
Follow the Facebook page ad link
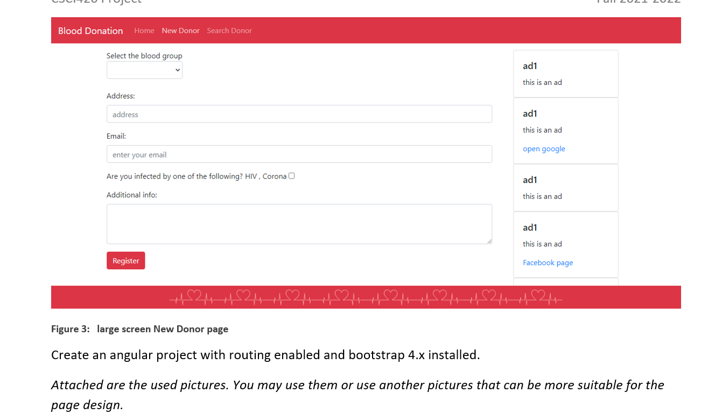pos(548,263)
